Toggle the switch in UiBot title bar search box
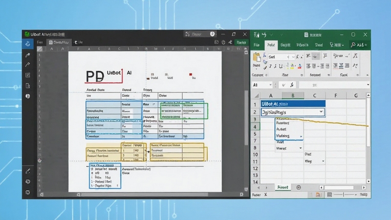This screenshot has width=391, height=220. [213, 34]
